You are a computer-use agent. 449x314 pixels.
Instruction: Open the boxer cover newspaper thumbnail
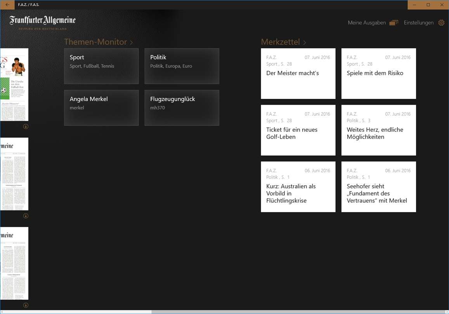(14, 85)
